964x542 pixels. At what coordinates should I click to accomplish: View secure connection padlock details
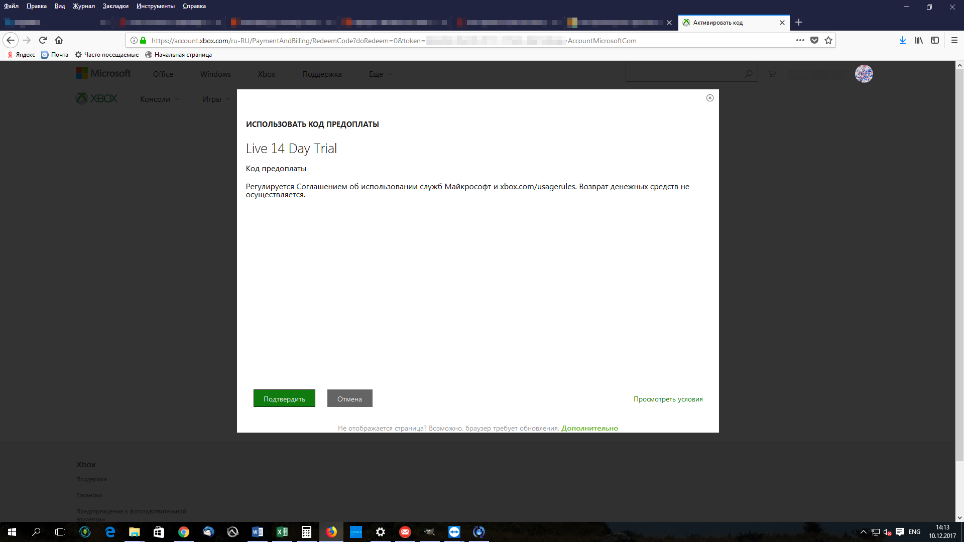143,40
